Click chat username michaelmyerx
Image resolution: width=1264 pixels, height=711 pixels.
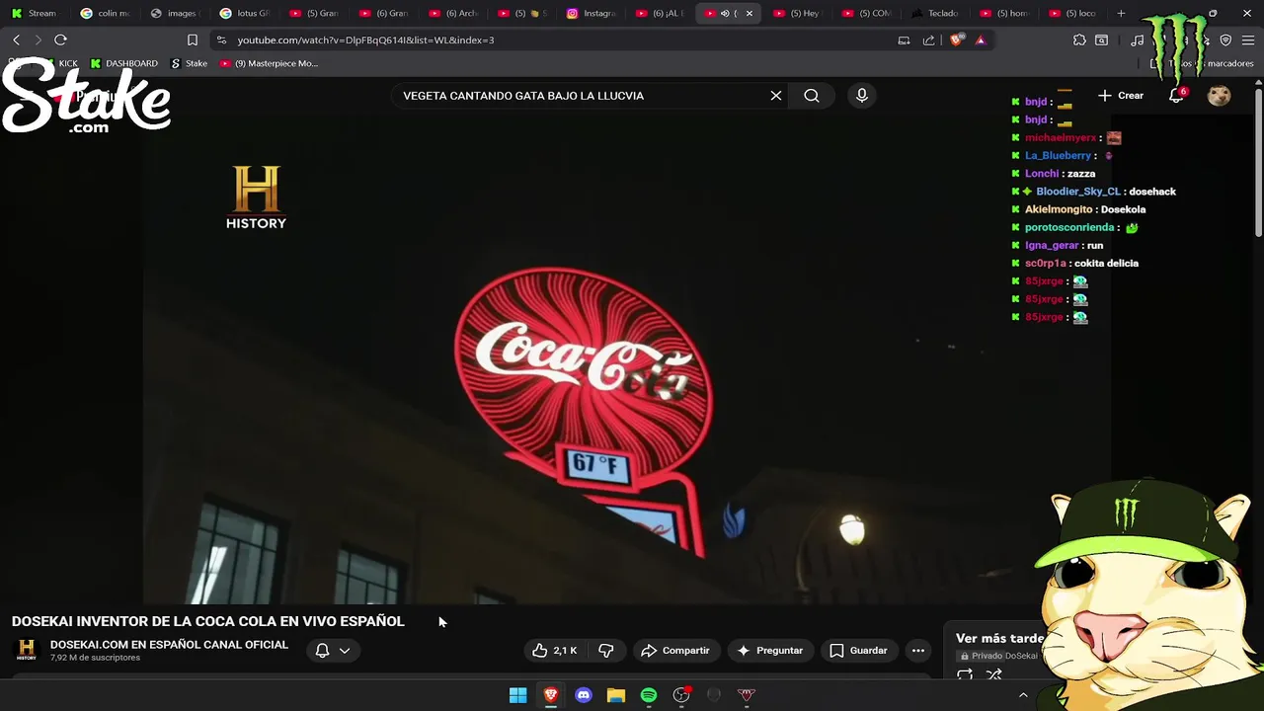point(1061,138)
